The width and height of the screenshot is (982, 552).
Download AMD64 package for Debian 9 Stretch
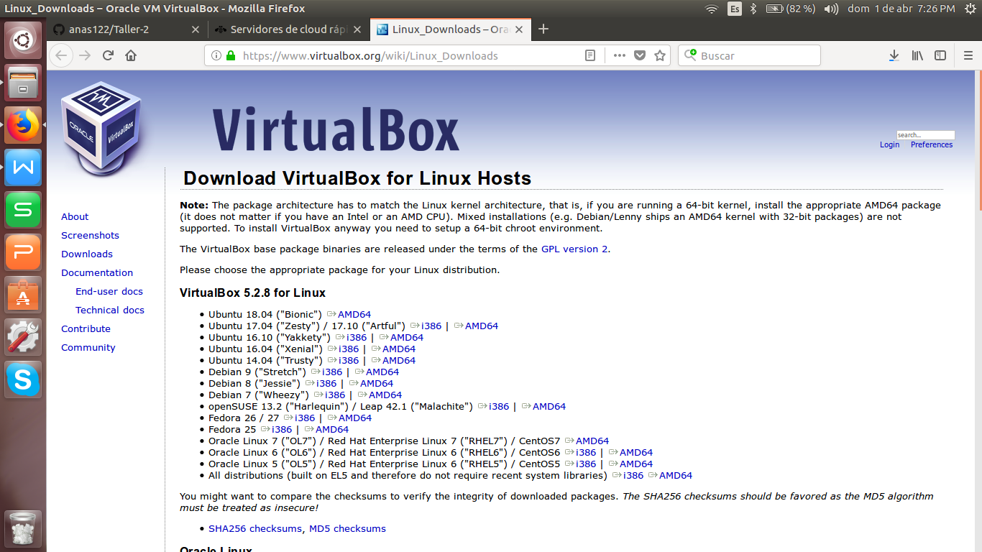coord(382,372)
